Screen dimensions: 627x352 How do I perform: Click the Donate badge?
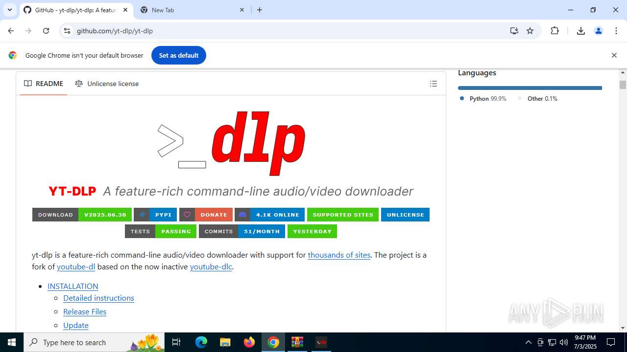click(206, 215)
